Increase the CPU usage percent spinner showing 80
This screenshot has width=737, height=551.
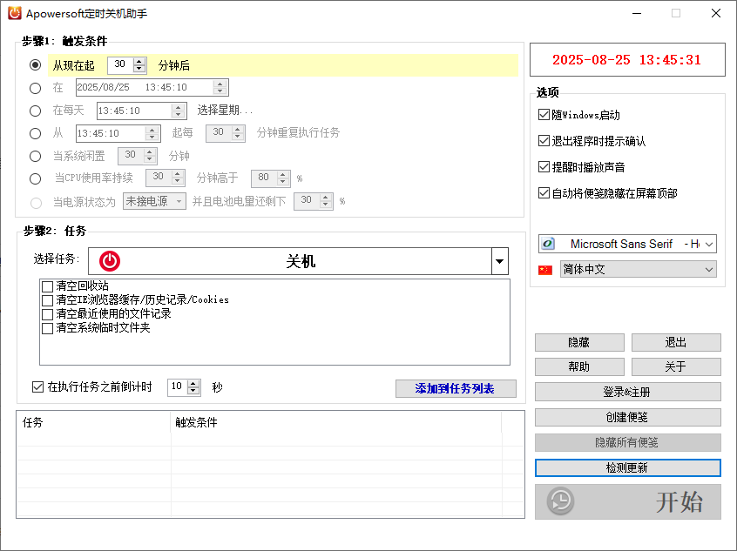click(283, 175)
